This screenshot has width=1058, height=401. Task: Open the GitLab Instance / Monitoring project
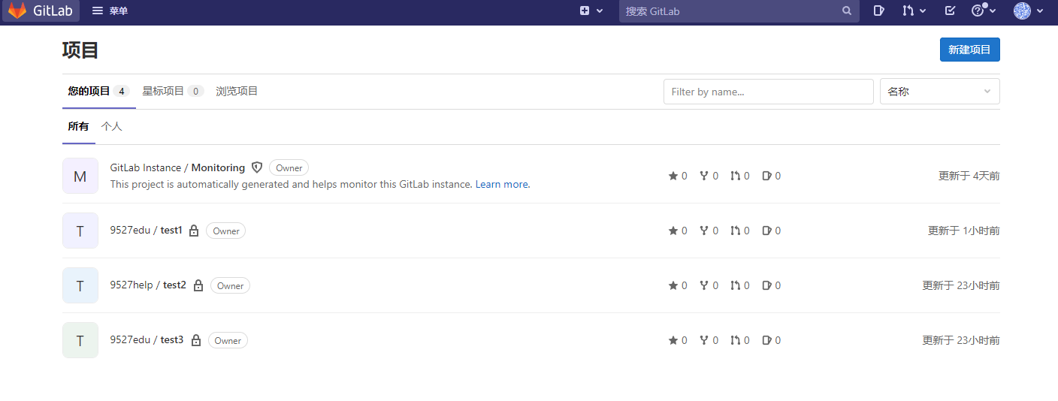tap(177, 167)
